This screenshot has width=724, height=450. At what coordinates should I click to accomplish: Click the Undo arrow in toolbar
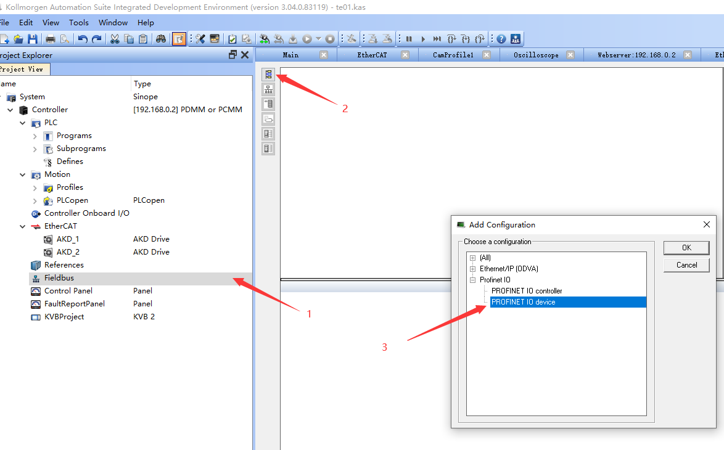82,39
